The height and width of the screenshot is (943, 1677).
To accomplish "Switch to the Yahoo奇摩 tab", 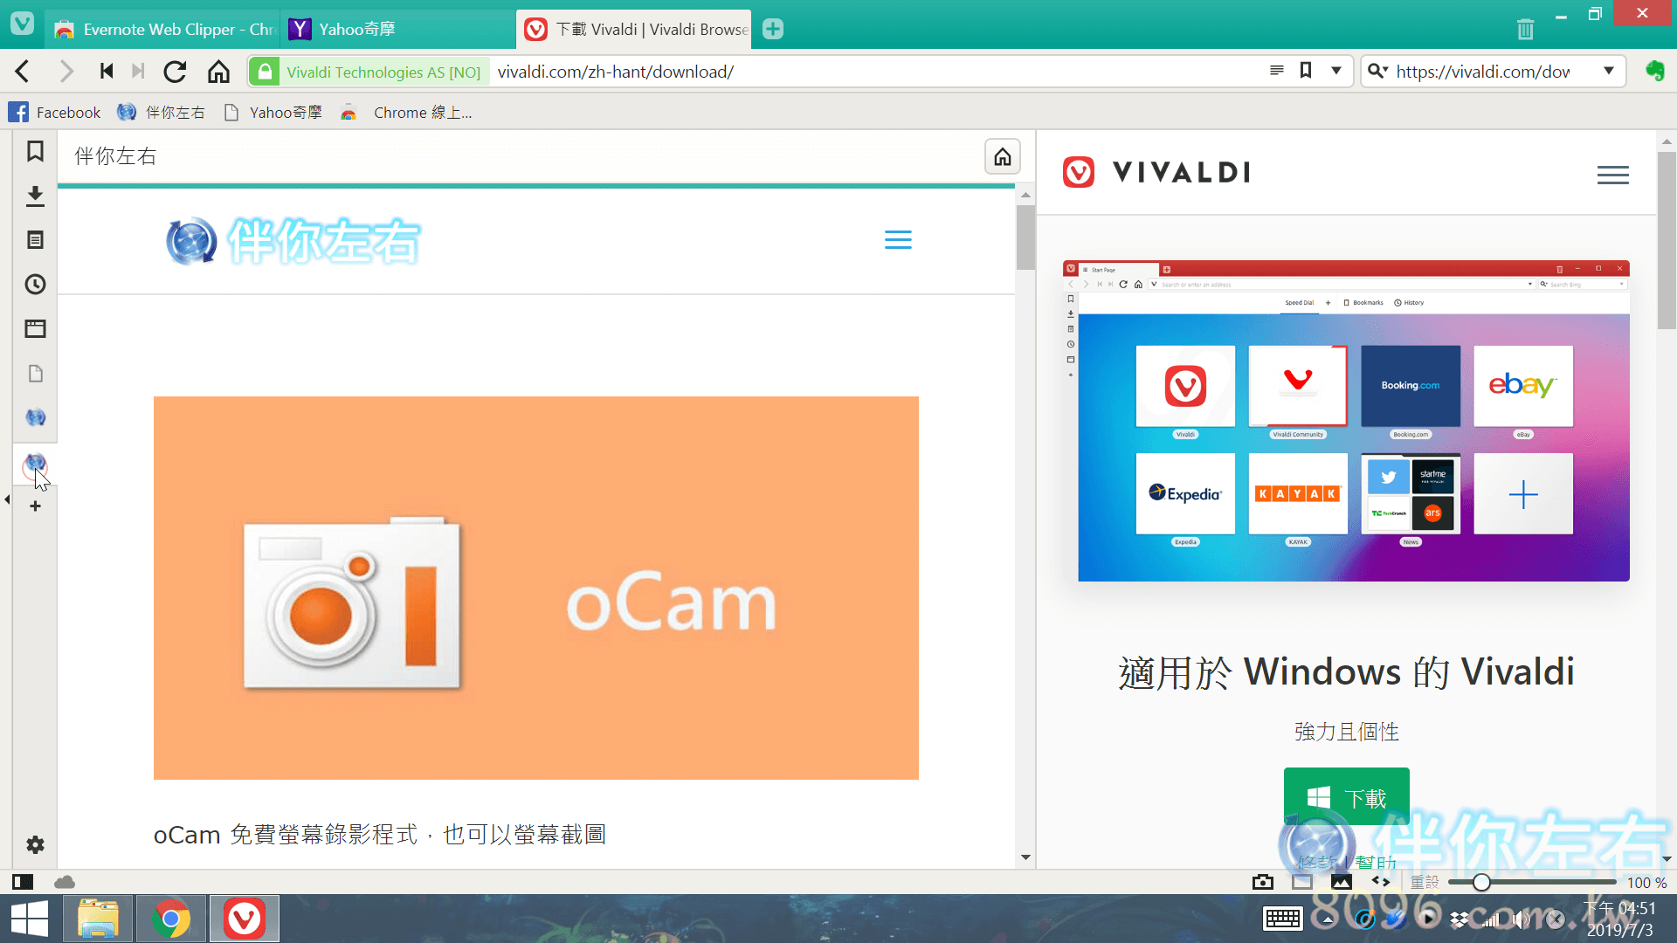I will 397,29.
